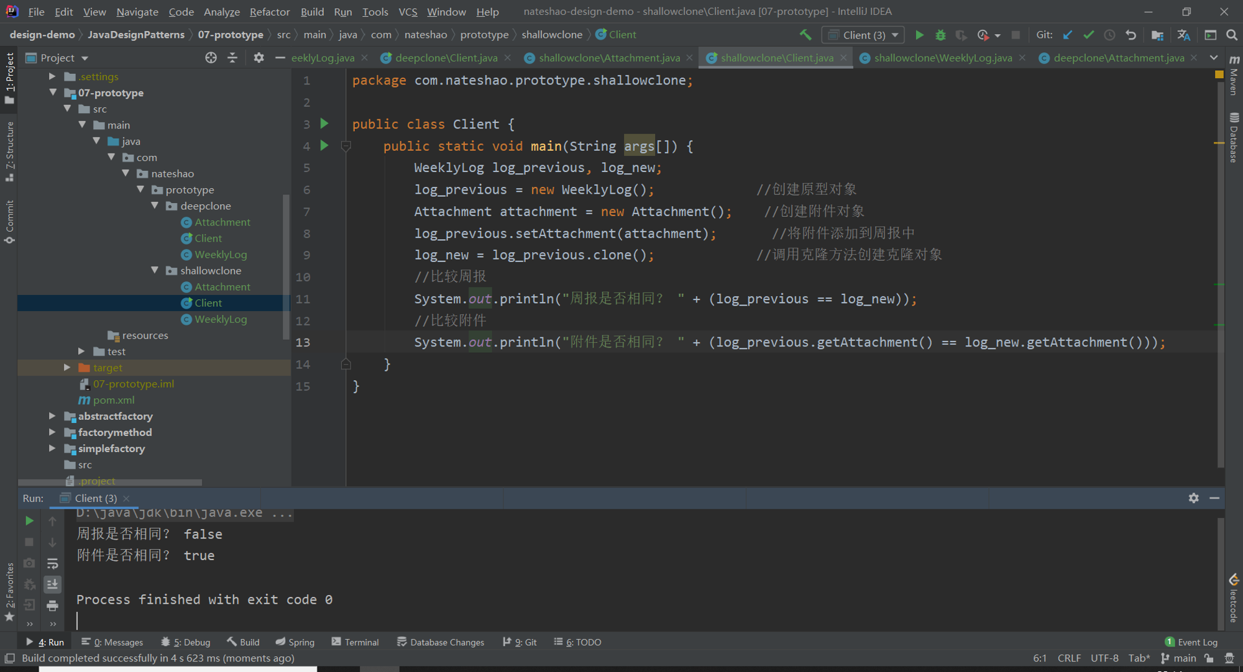Open the Refactor menu
The image size is (1243, 672).
[270, 12]
